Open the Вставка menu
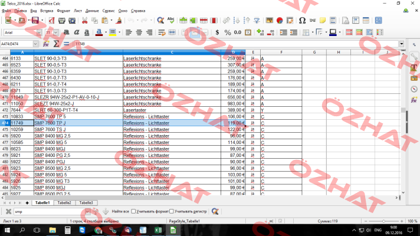This screenshot has height=236, width=420. tap(47, 11)
